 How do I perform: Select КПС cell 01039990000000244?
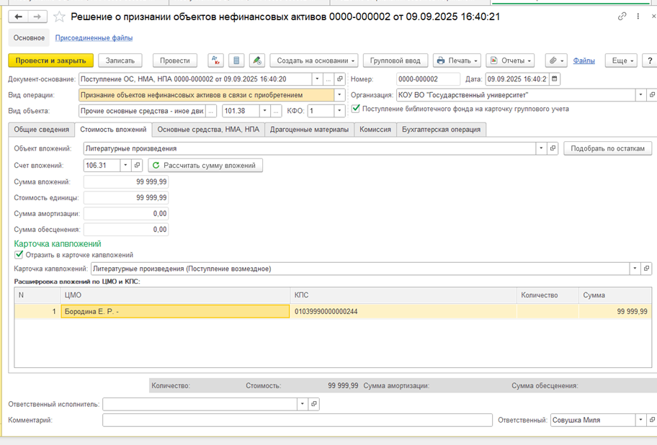point(403,312)
